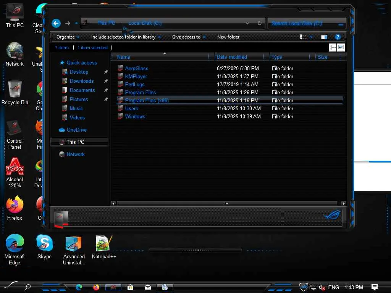Click the pin icon next to Desktop
Image resolution: width=391 pixels, height=293 pixels.
(106, 72)
